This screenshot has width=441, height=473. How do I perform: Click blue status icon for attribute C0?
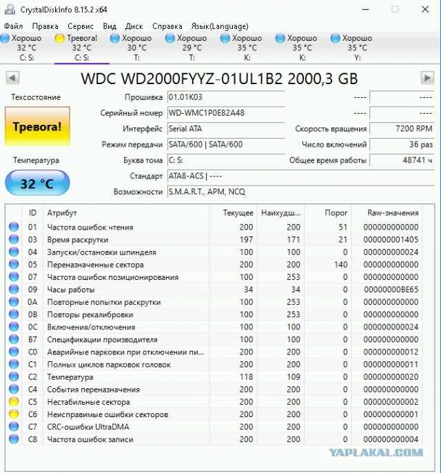click(14, 352)
